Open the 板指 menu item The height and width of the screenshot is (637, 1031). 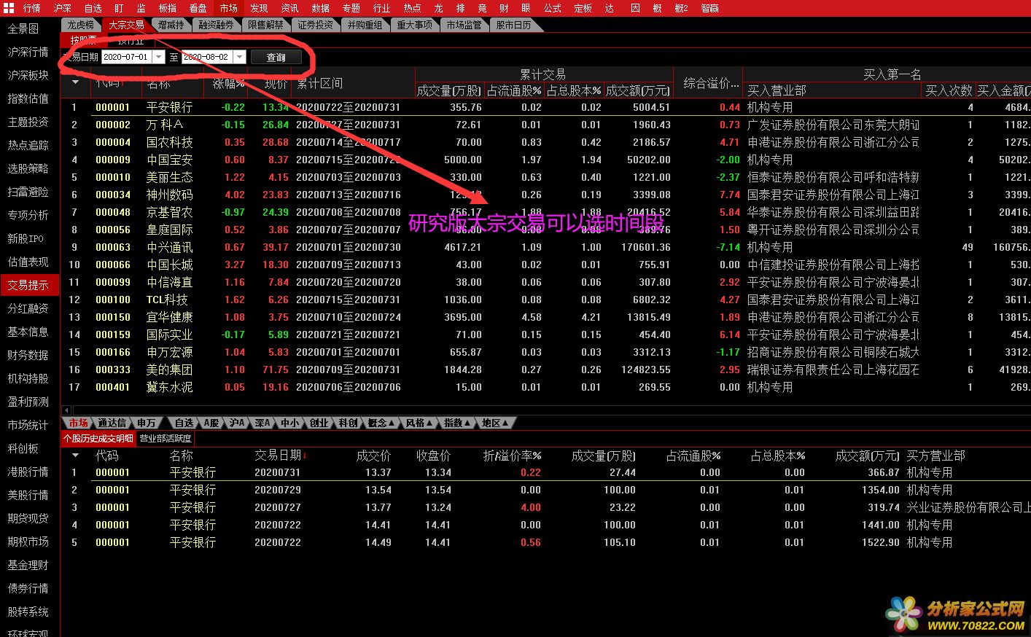point(168,8)
